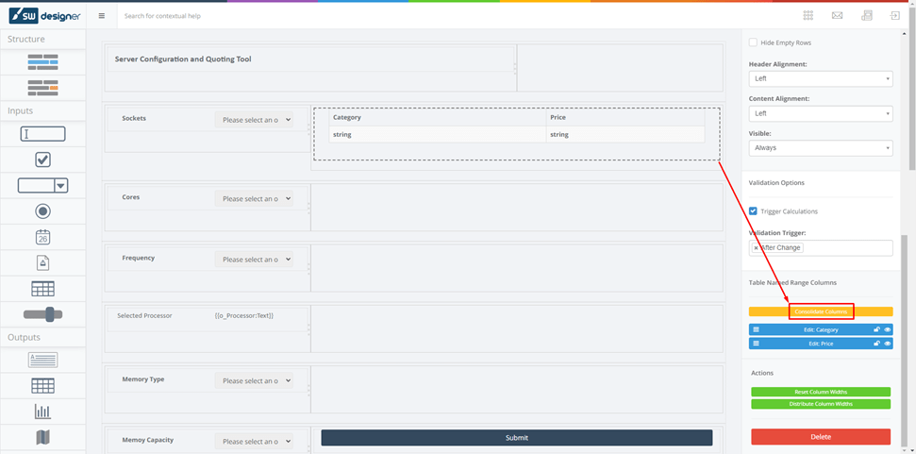Open the Header Alignment dropdown

click(x=820, y=79)
